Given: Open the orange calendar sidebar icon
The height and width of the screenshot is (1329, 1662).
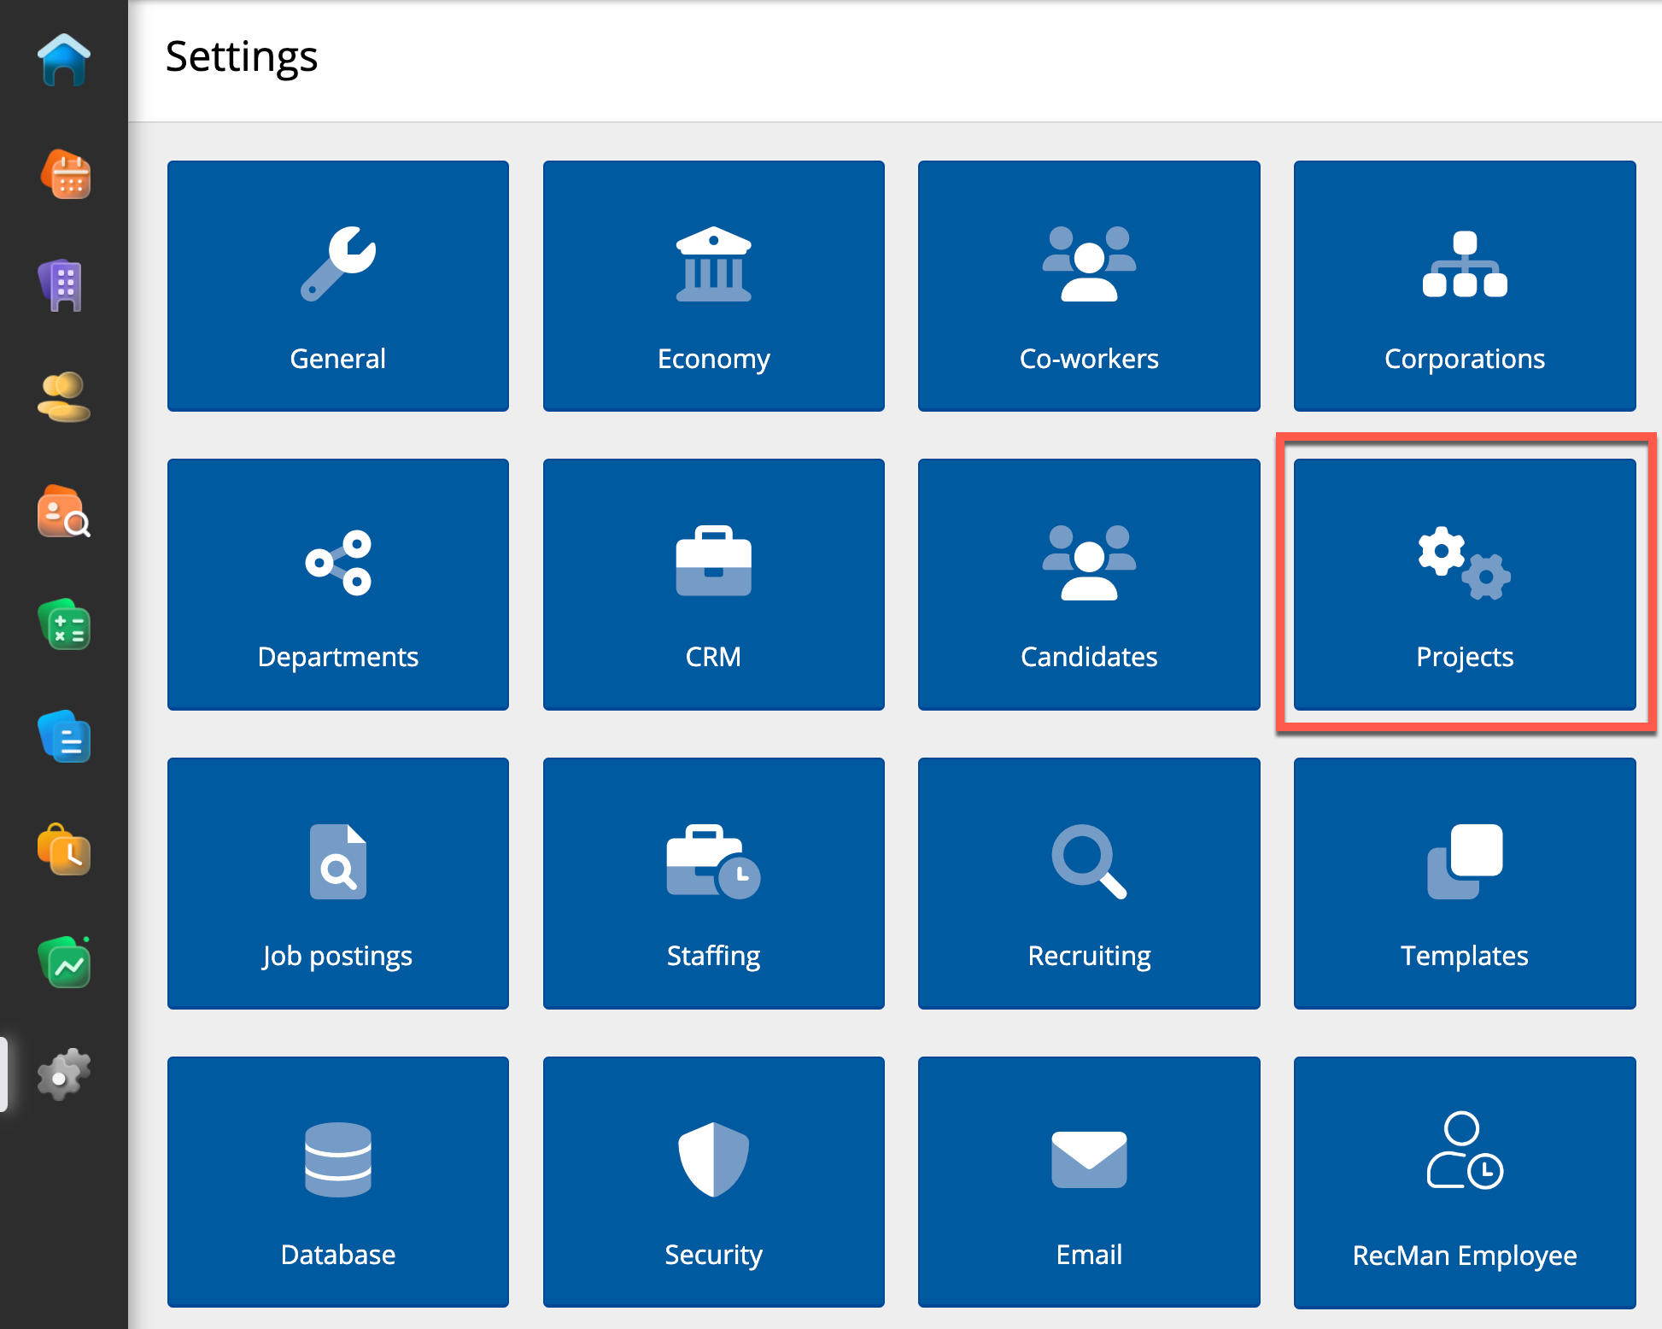Looking at the screenshot, I should tap(65, 174).
